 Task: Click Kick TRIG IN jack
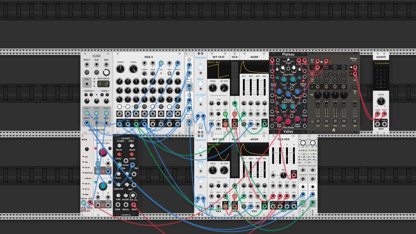(84, 202)
